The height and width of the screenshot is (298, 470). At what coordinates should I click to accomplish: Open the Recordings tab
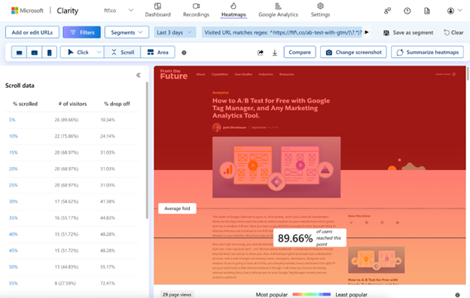click(x=196, y=11)
